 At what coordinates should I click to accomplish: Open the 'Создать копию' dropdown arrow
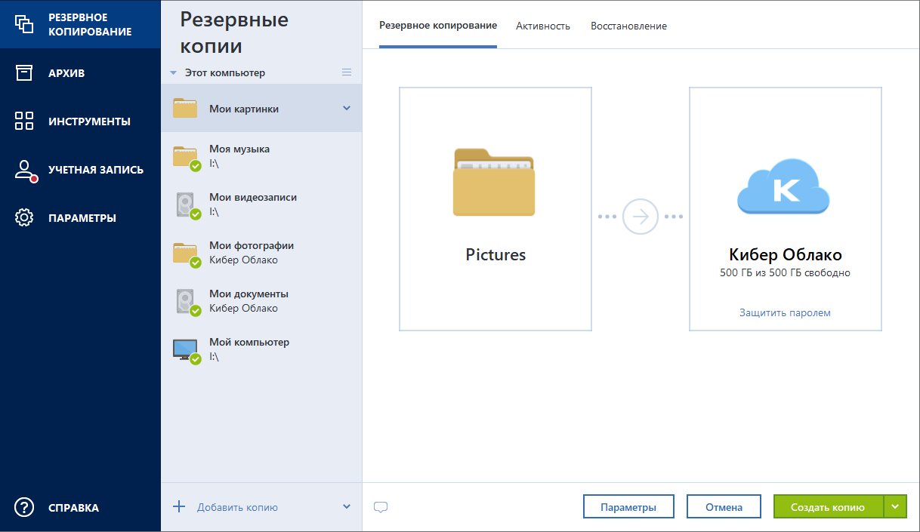tap(895, 507)
